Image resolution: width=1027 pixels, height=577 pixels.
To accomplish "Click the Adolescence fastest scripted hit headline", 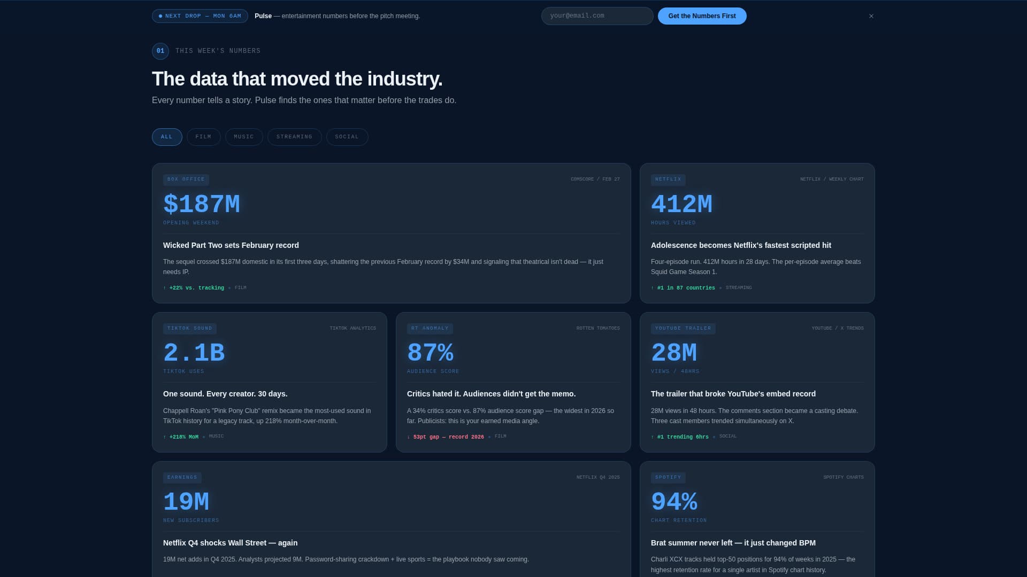I will [x=741, y=245].
